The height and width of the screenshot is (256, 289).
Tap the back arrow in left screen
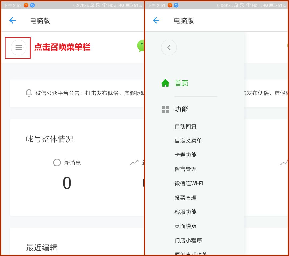coord(12,20)
